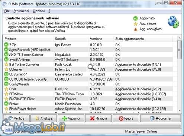Click the star icon beside Bat To Exe Converter

pyautogui.click(x=6, y=64)
